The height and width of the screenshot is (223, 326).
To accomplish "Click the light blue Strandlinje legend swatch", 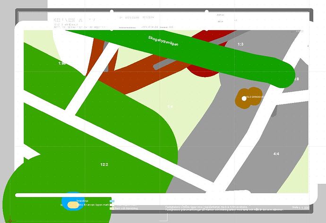I will (112, 201).
